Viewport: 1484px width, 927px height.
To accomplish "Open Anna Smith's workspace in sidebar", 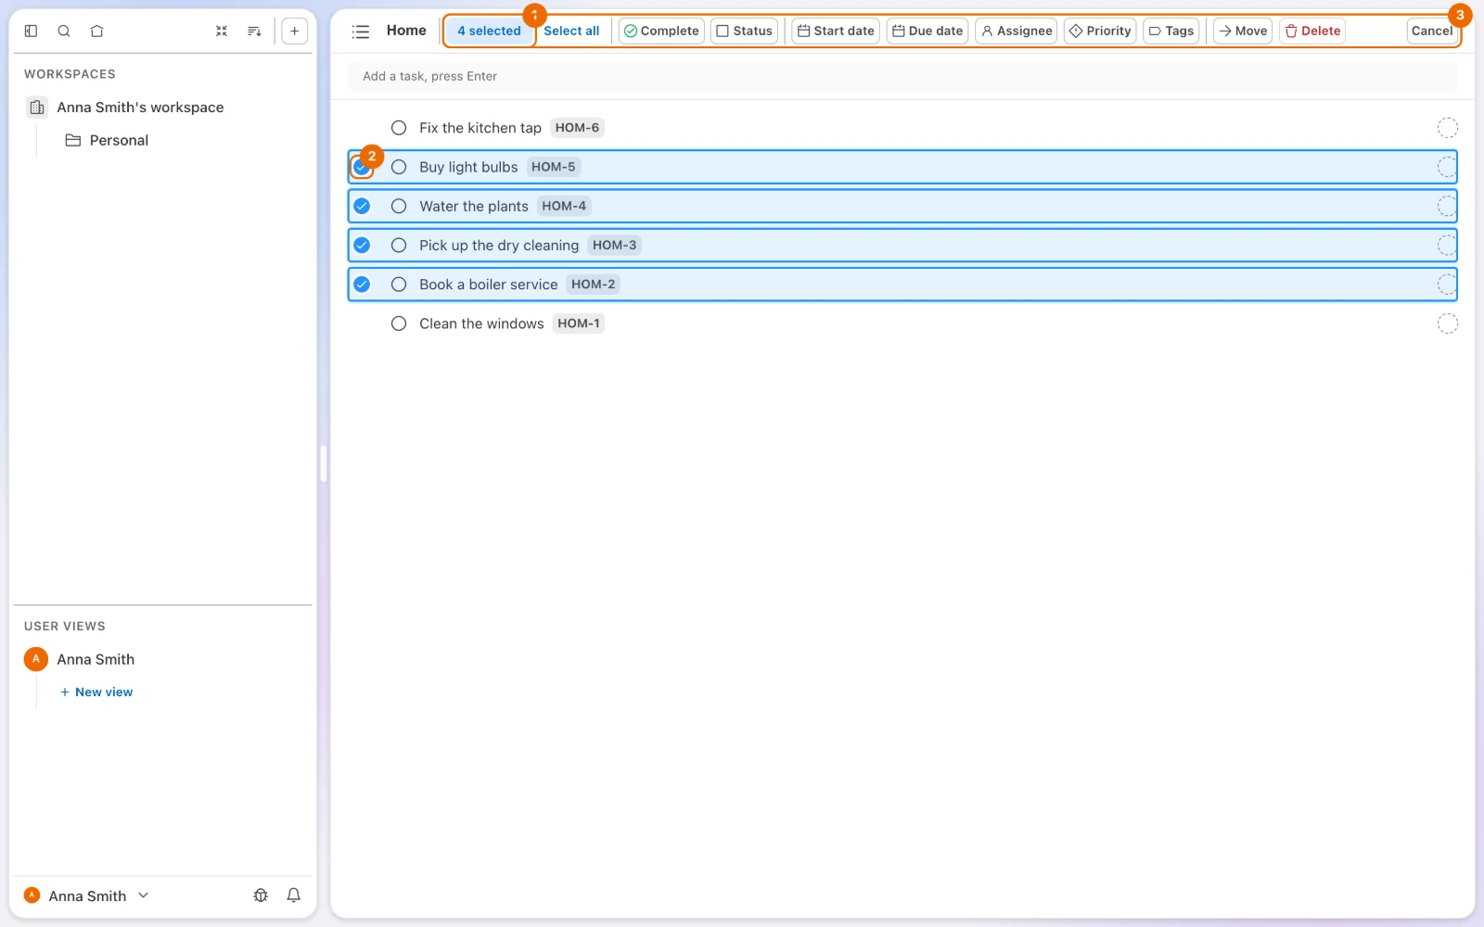I will tap(140, 108).
